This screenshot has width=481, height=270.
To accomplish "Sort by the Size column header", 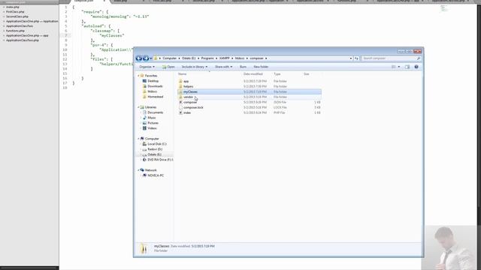I will click(x=306, y=74).
